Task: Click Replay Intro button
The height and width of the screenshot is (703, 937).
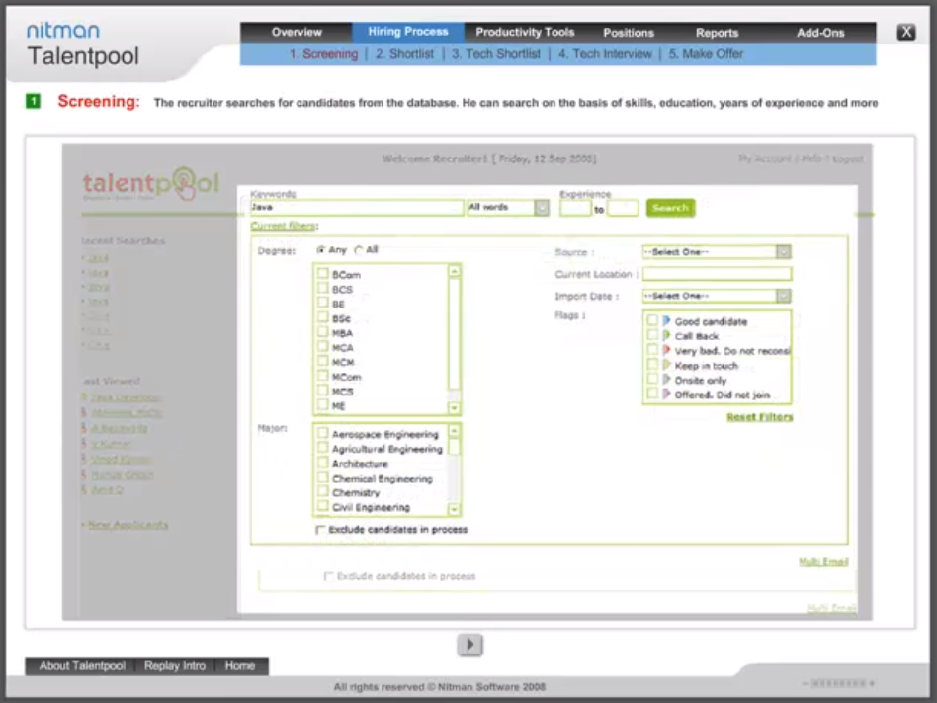Action: coord(175,666)
